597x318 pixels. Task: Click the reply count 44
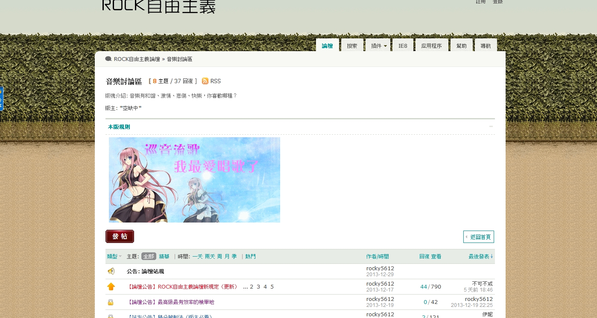point(424,287)
